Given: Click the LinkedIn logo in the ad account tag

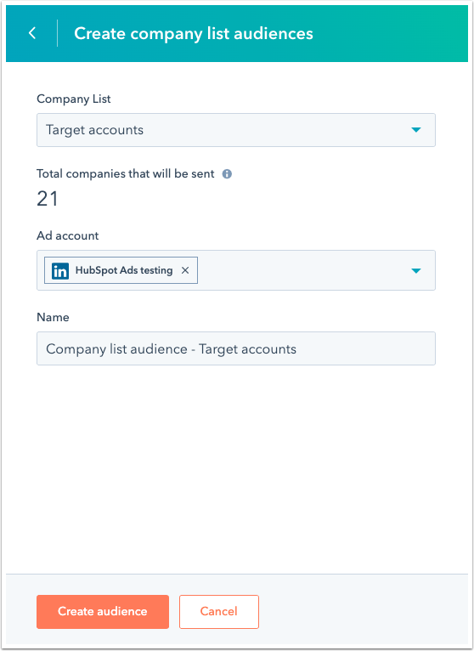Looking at the screenshot, I should click(x=60, y=271).
